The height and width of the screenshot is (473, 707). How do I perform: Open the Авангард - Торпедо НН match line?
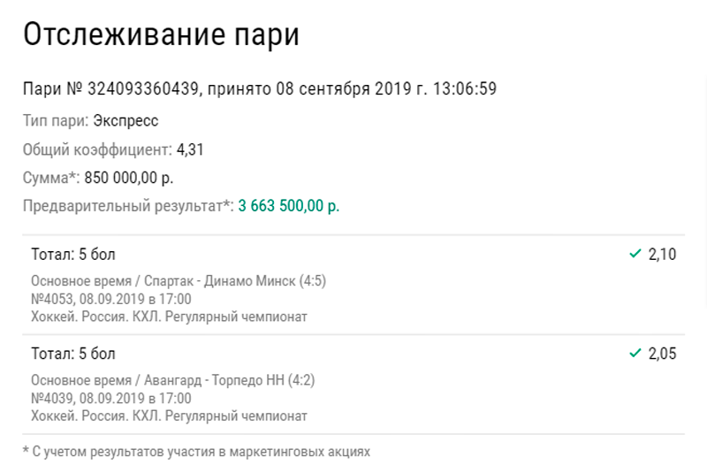(173, 381)
